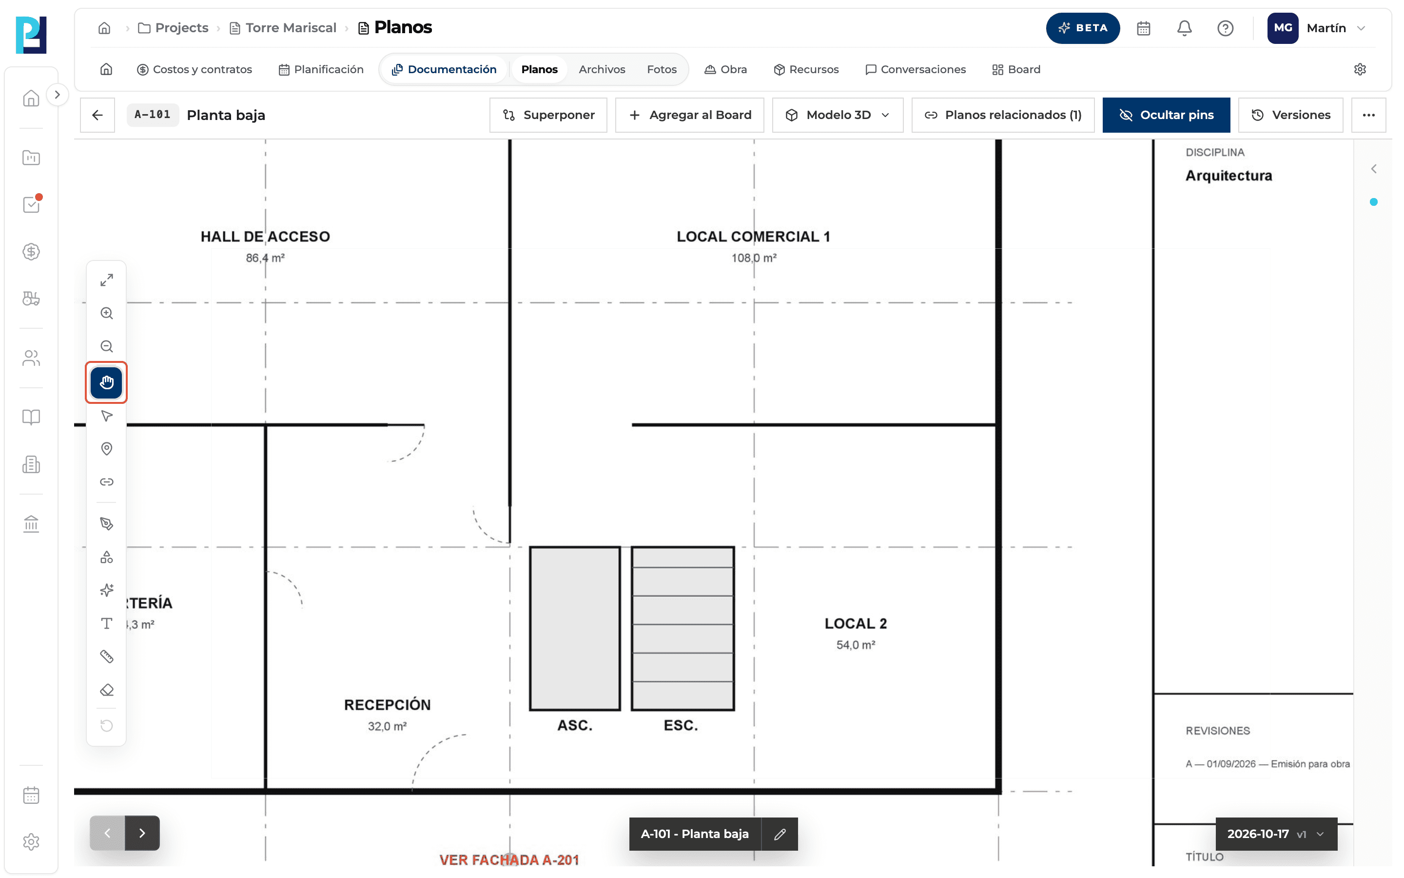Open the Conversaciones section

click(x=915, y=69)
